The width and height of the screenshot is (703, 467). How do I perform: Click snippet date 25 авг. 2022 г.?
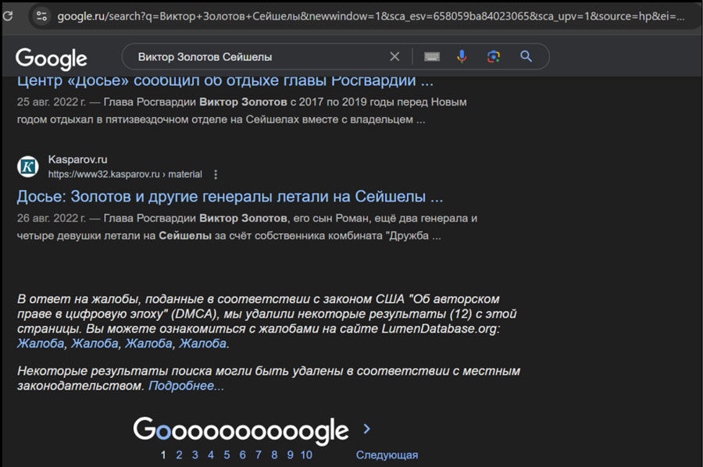[51, 102]
